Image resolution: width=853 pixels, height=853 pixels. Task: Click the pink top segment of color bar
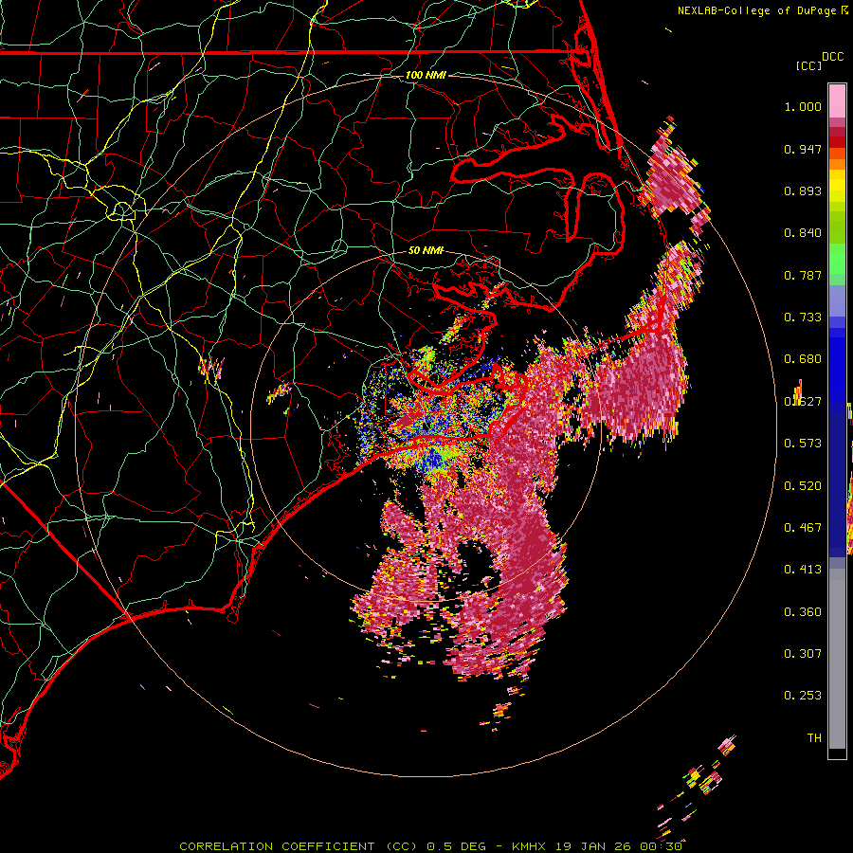[x=837, y=100]
